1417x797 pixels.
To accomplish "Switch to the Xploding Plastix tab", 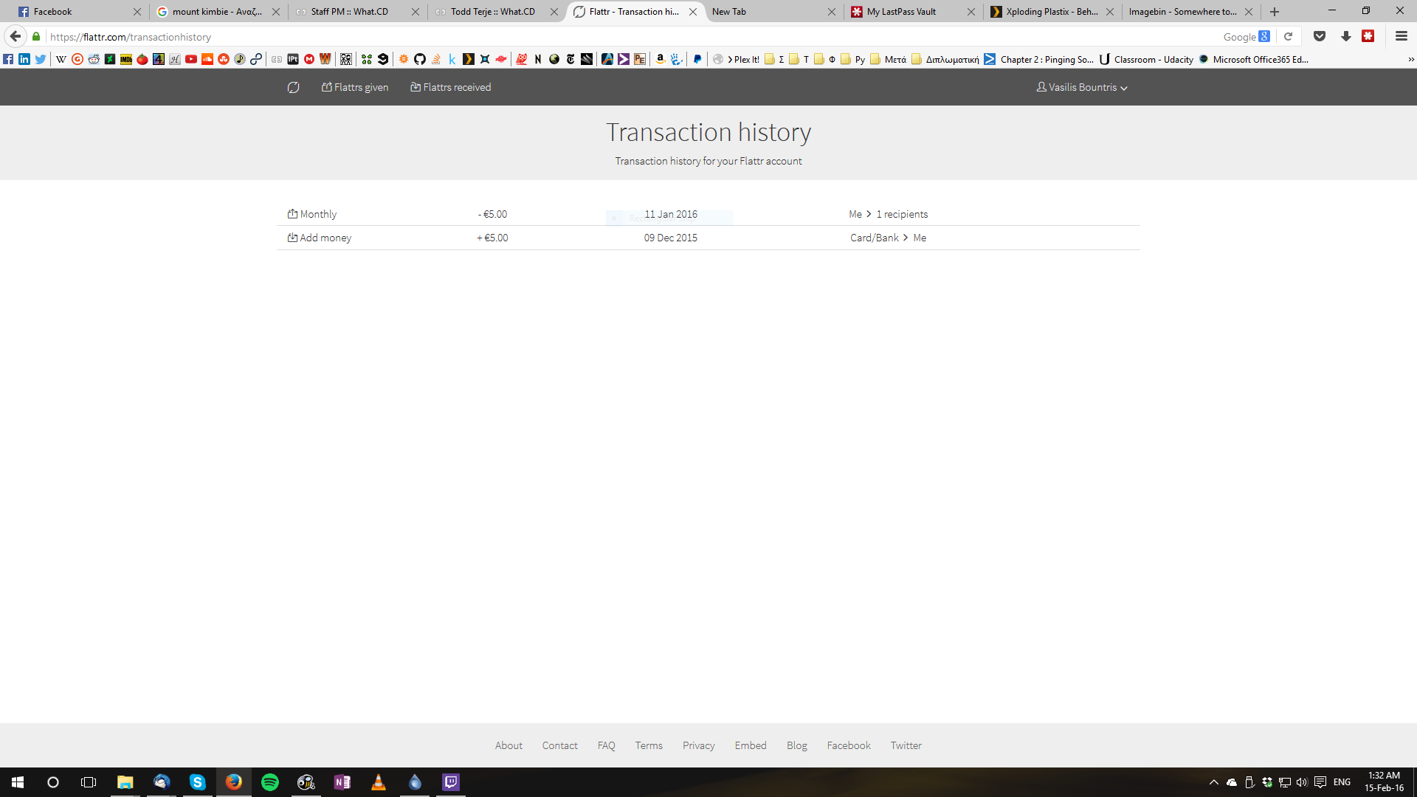I will (x=1052, y=12).
